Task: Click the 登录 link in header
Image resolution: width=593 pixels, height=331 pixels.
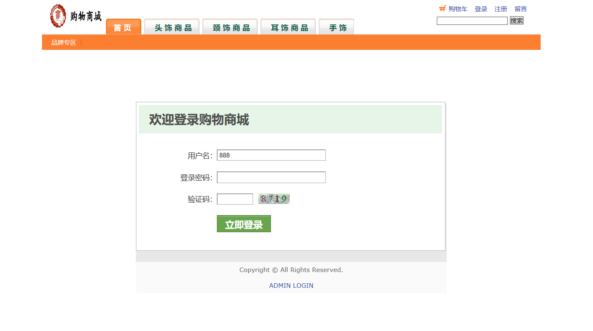Action: click(481, 9)
